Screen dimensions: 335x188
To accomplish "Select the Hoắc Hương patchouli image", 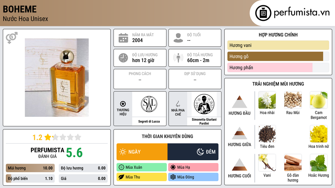I will (319, 163).
